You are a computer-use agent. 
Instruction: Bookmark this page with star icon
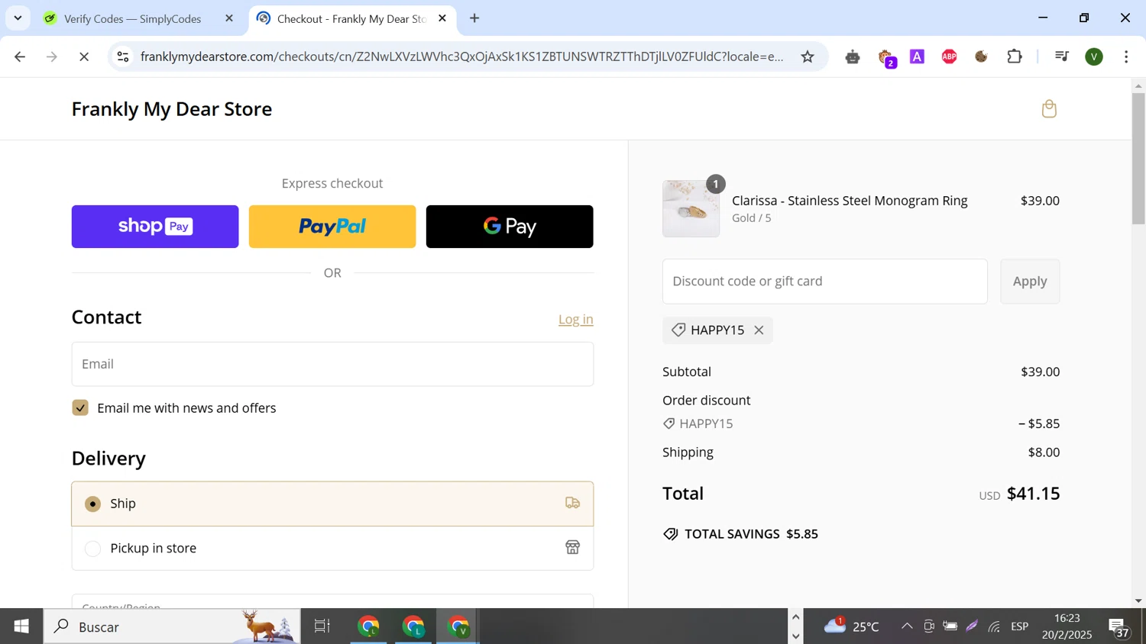(x=808, y=56)
